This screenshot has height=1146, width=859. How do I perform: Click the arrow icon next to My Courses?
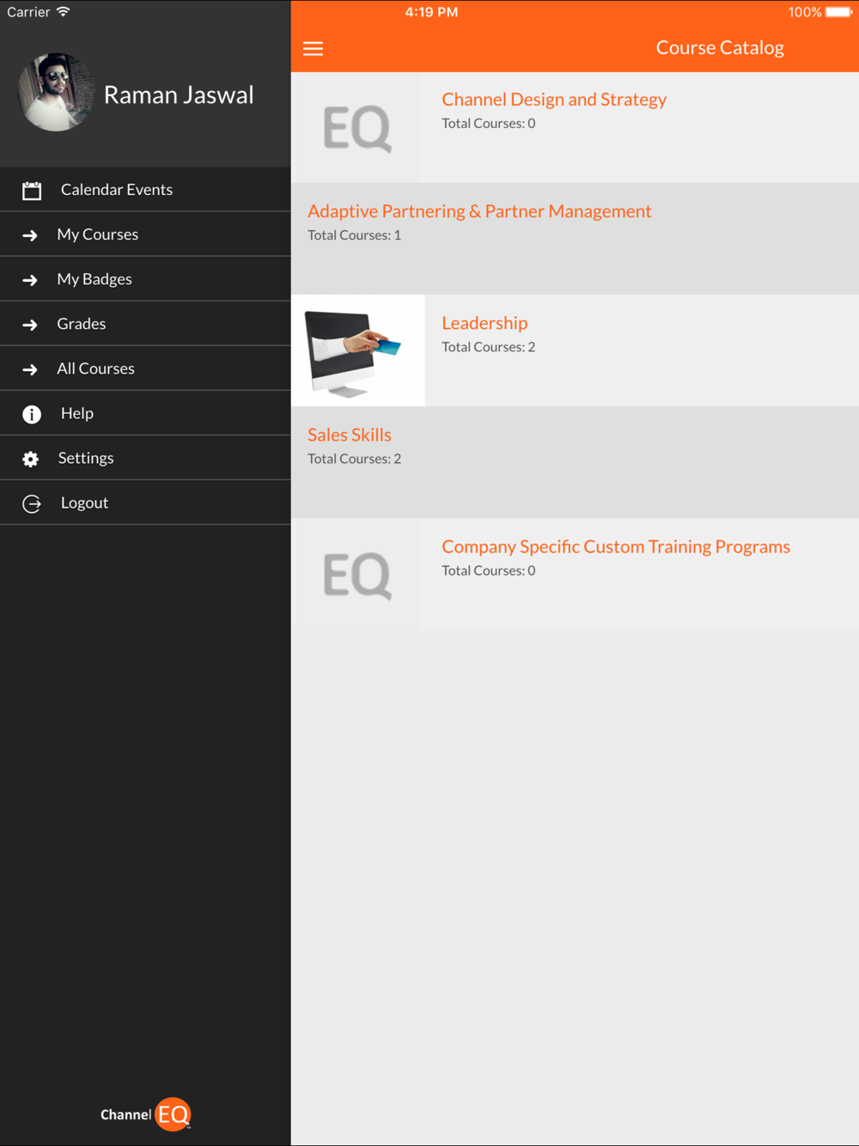[30, 235]
